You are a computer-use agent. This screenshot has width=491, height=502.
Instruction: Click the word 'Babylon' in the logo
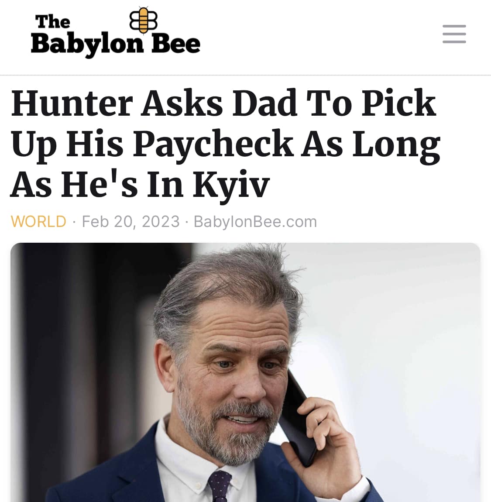[x=87, y=45]
